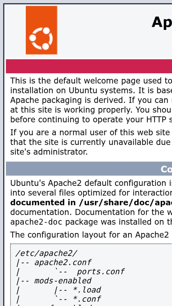
Task: Click the bold "Ap" page heading
Action: (x=161, y=22)
